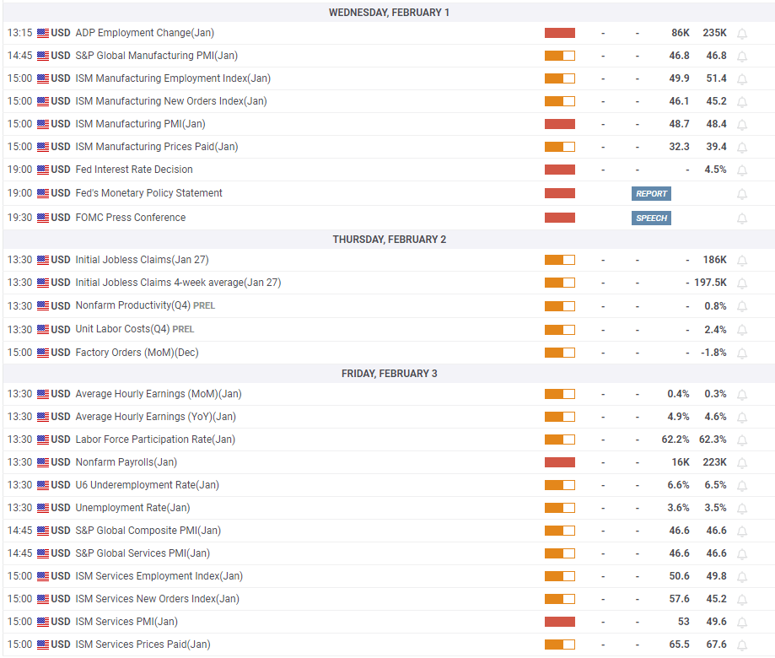
Task: Click USD currency on ISM Manufacturing PMI row
Action: point(61,124)
